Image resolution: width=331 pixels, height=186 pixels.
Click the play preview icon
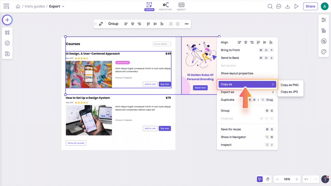(x=296, y=6)
